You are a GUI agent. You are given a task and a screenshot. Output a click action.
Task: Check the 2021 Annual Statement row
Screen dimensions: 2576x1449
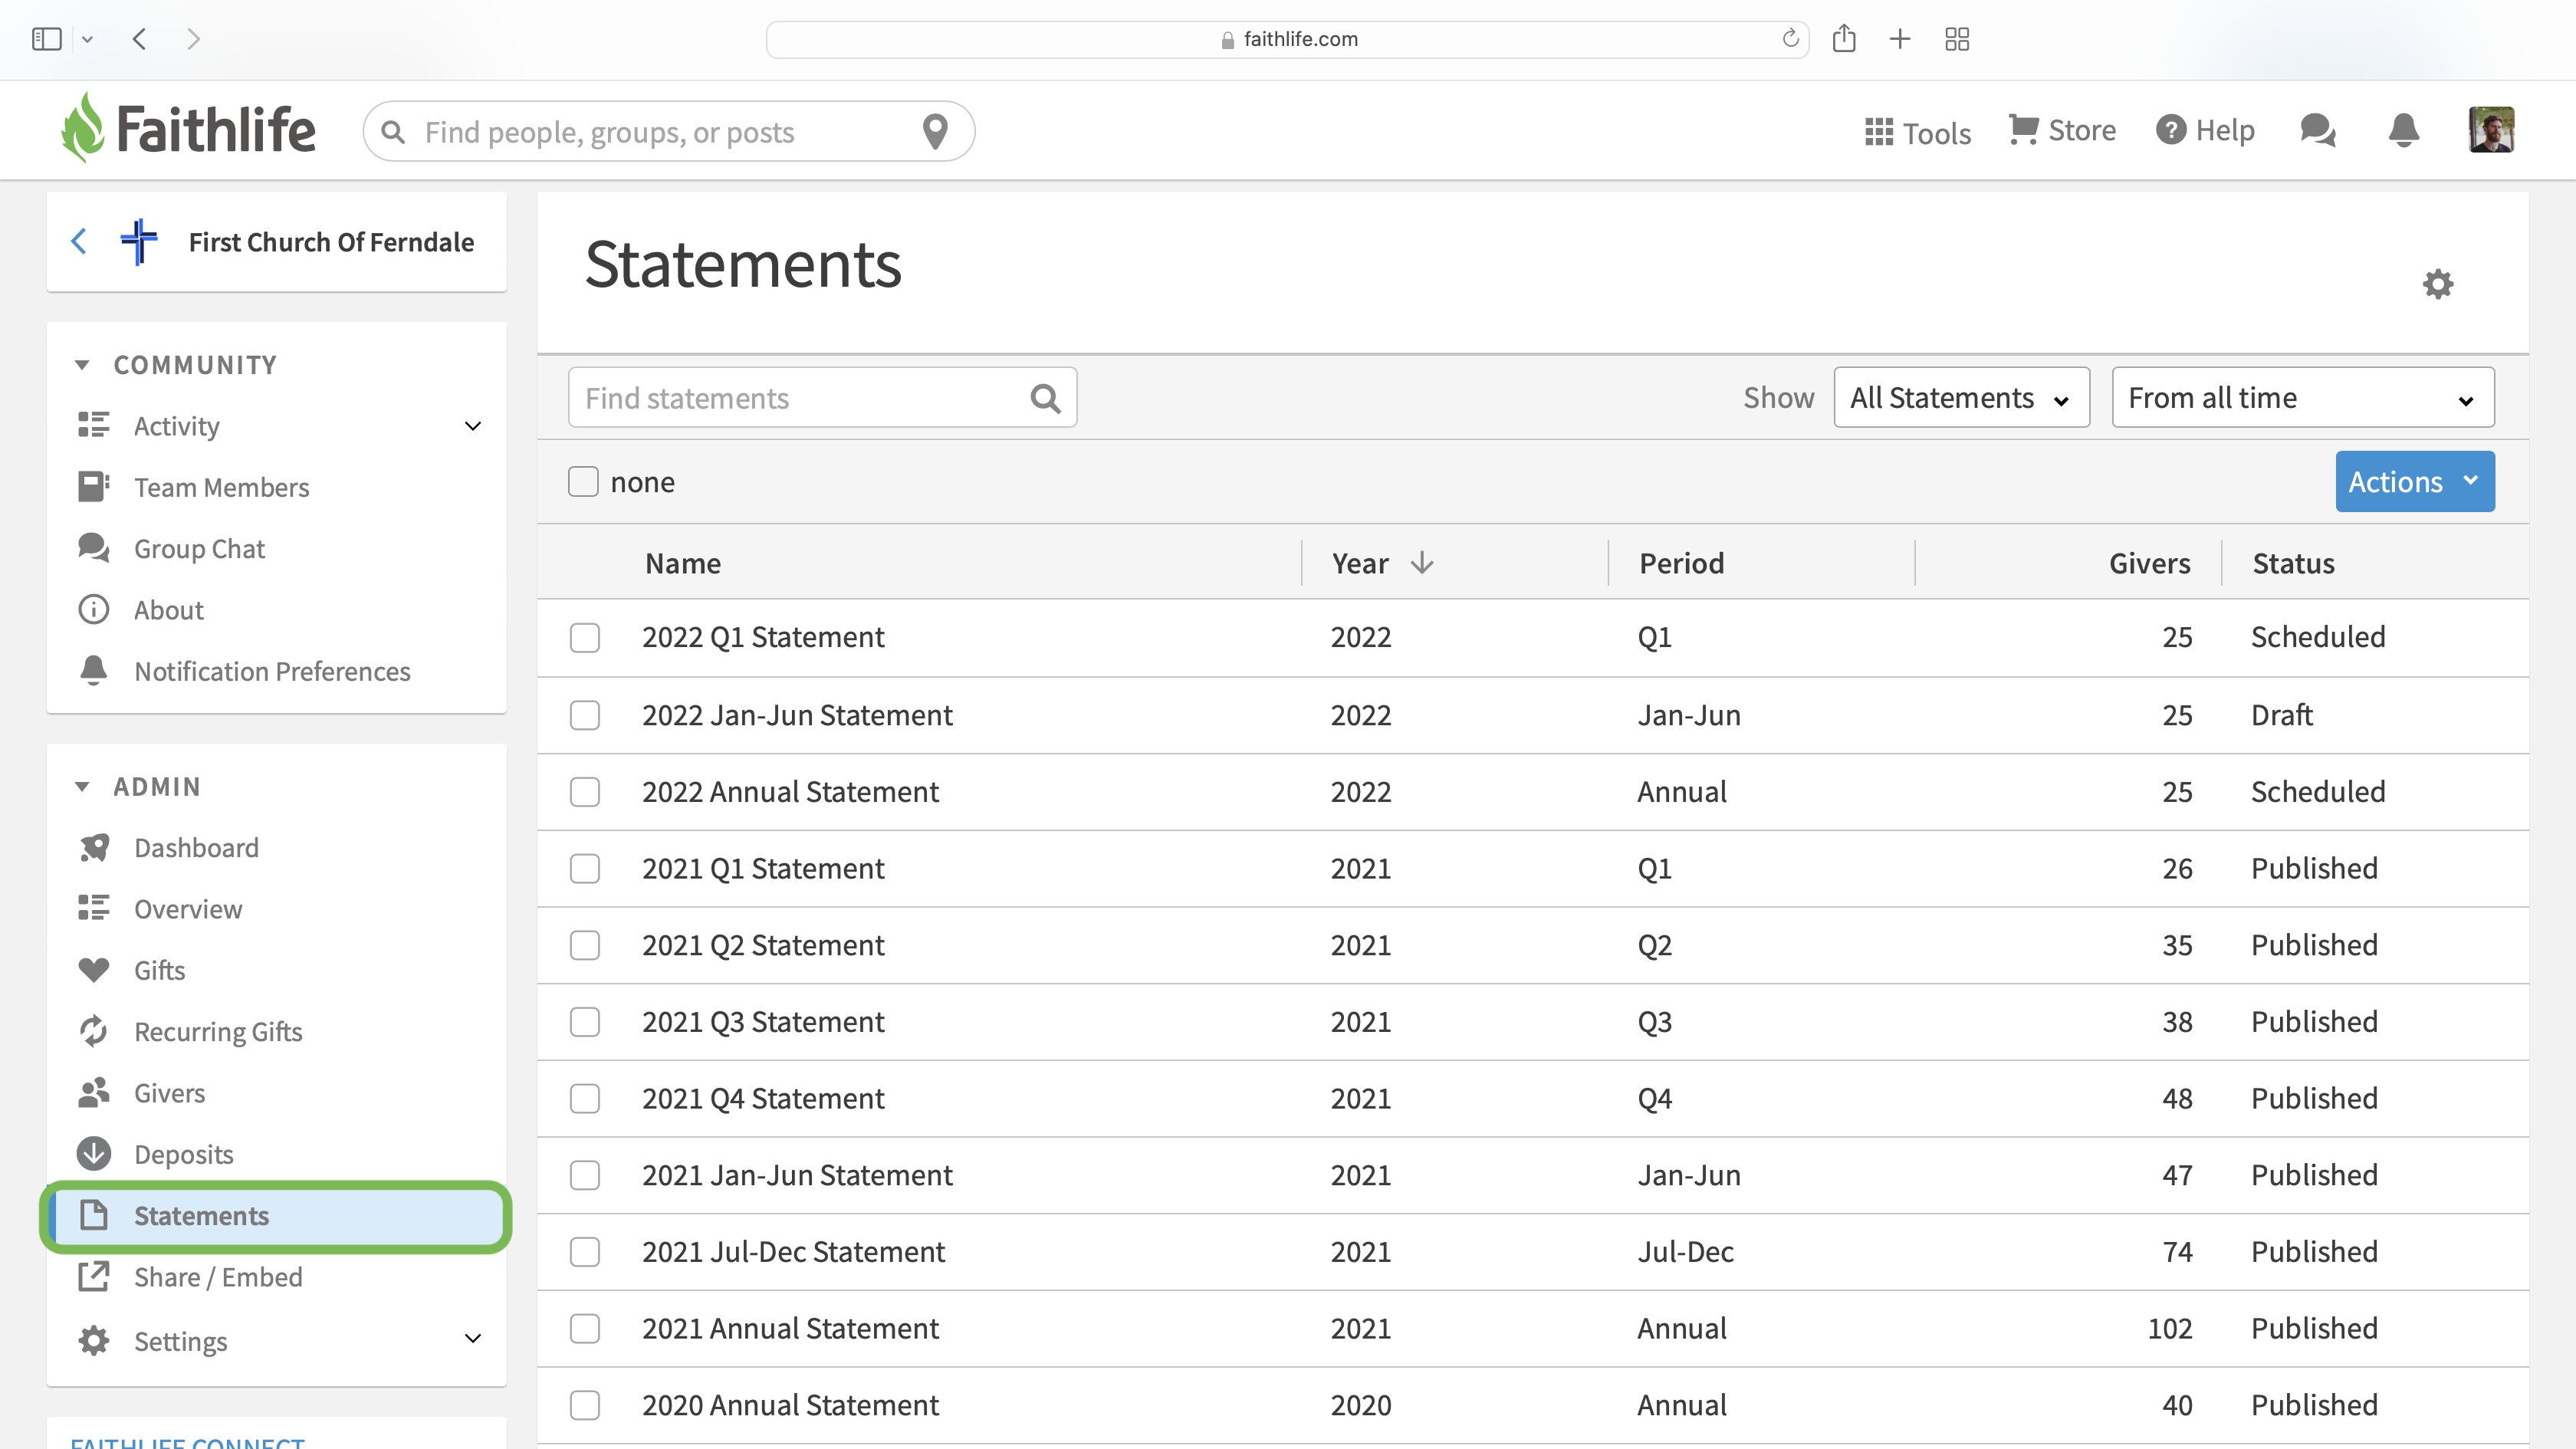click(x=584, y=1328)
